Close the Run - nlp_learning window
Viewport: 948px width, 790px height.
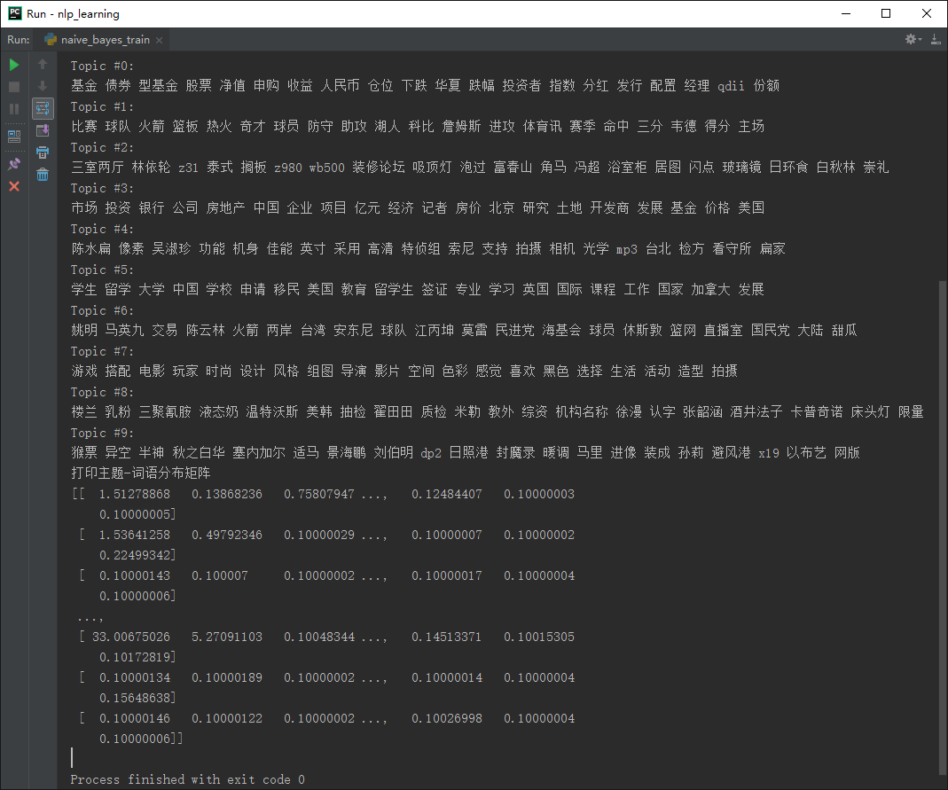click(x=926, y=13)
